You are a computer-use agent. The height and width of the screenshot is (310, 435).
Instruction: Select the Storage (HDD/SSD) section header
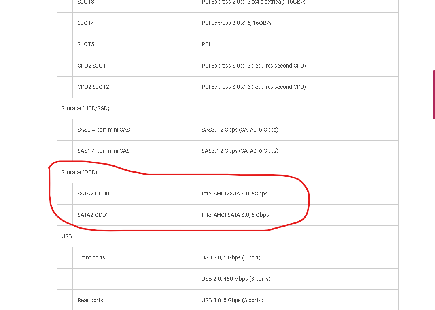coord(227,108)
